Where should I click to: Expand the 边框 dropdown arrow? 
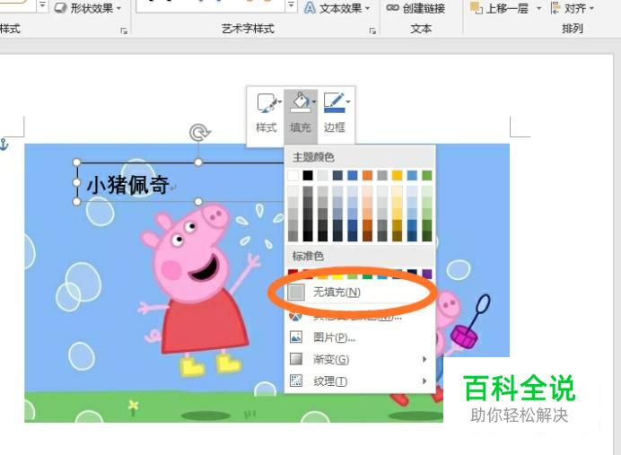click(348, 102)
